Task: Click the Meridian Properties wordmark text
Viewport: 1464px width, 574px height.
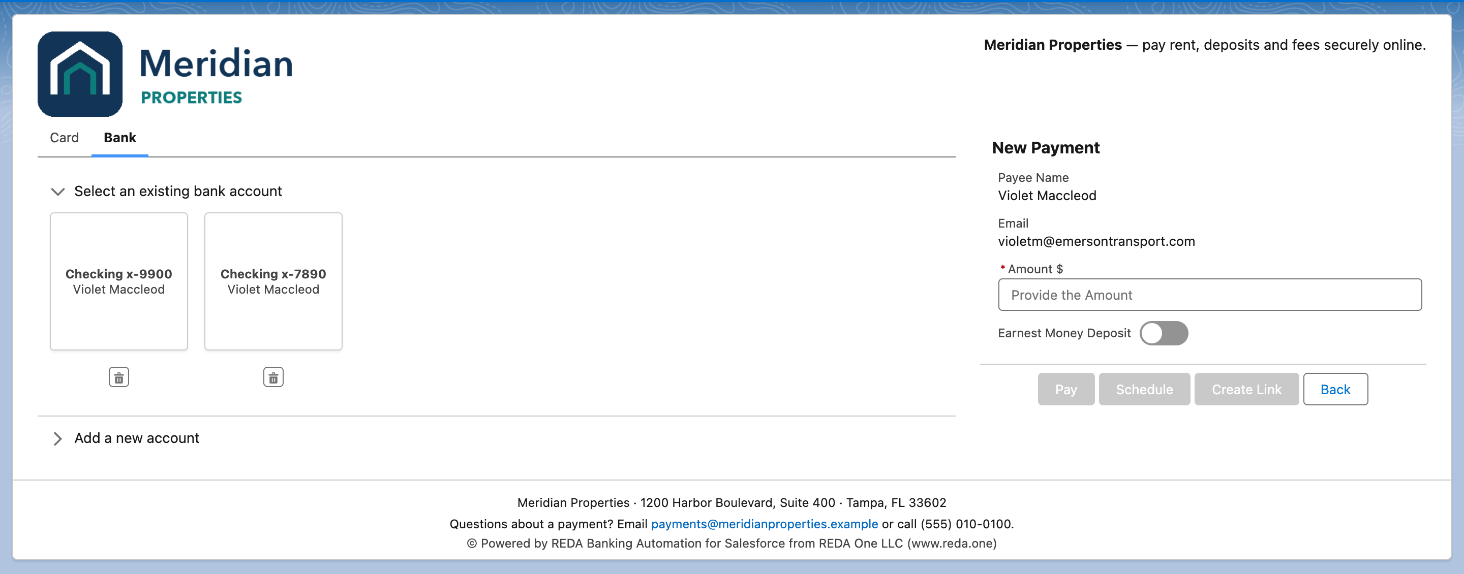Action: [217, 74]
